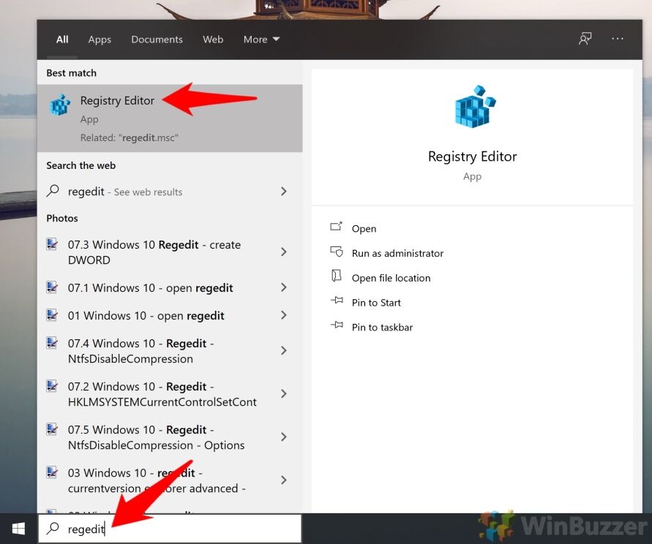
Task: Click Open in the preview pane
Action: [x=364, y=229]
